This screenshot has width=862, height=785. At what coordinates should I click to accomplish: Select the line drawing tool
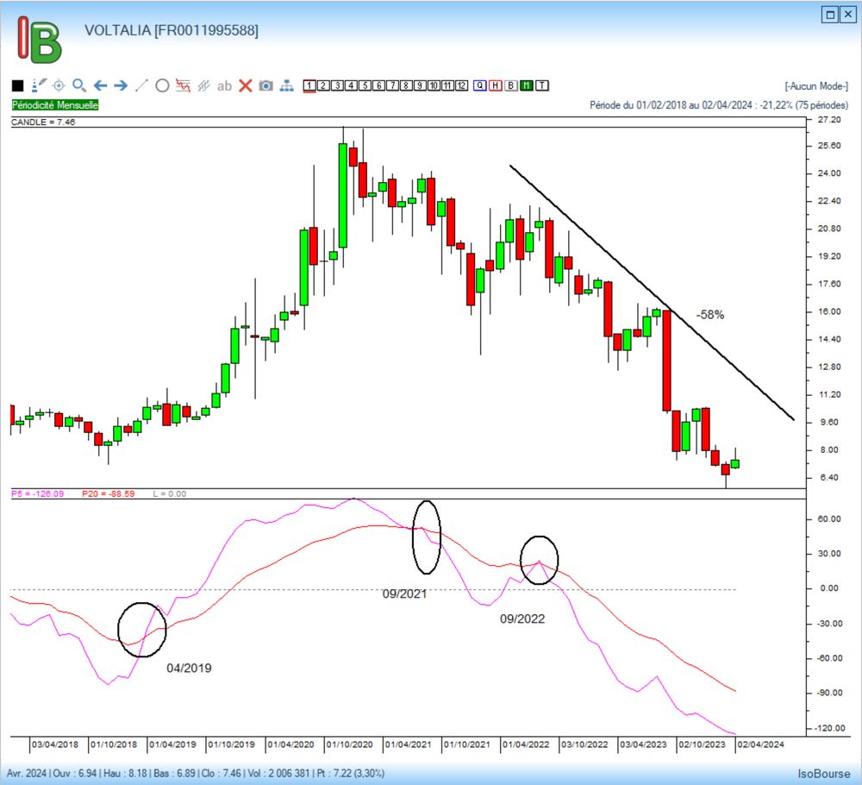(x=141, y=85)
